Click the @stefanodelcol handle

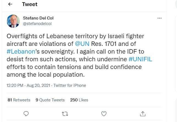[x=37, y=24]
